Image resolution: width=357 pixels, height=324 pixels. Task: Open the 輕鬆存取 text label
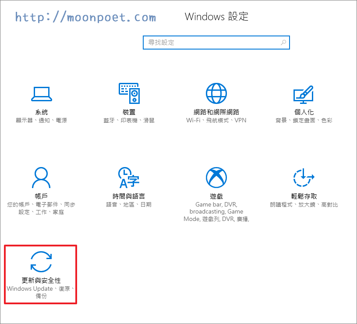pos(304,196)
